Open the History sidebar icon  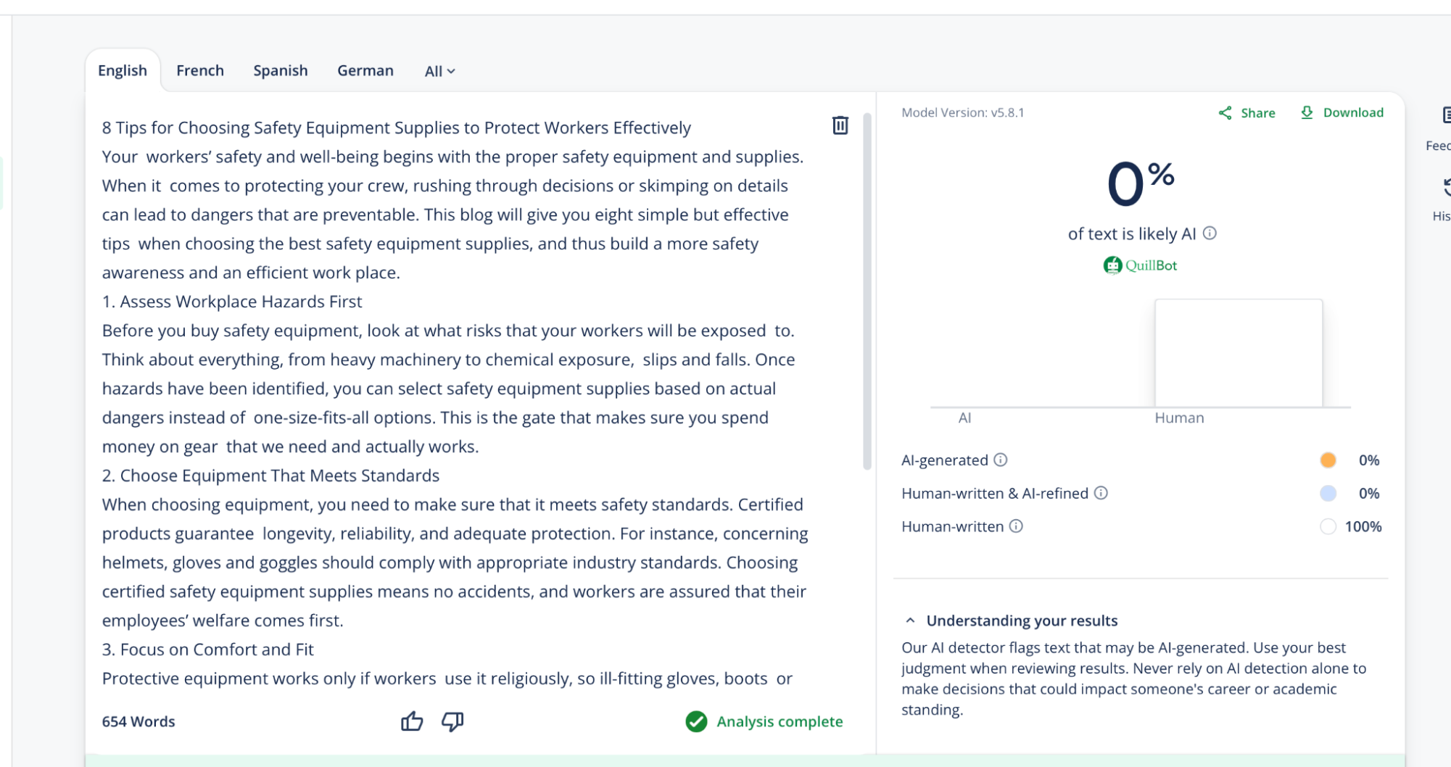point(1444,188)
